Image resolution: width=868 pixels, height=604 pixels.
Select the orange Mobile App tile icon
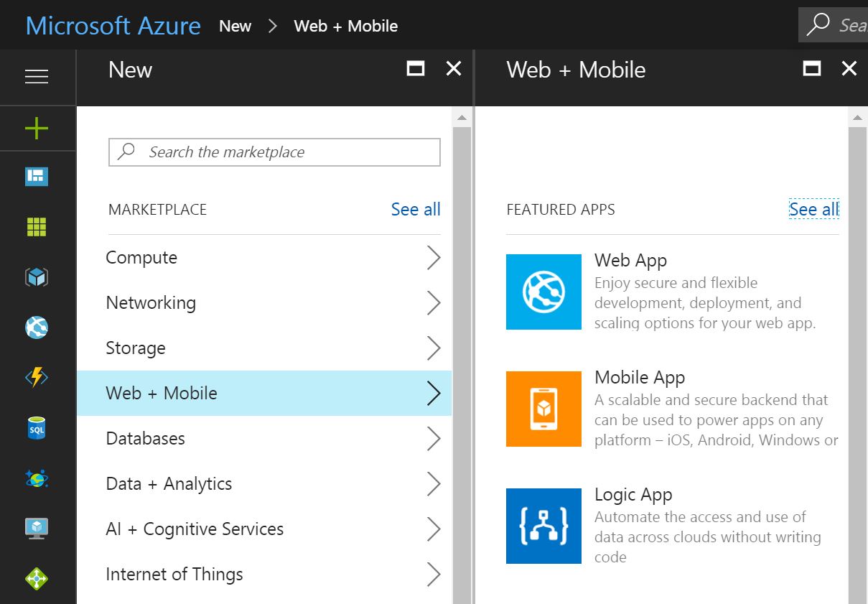(543, 409)
